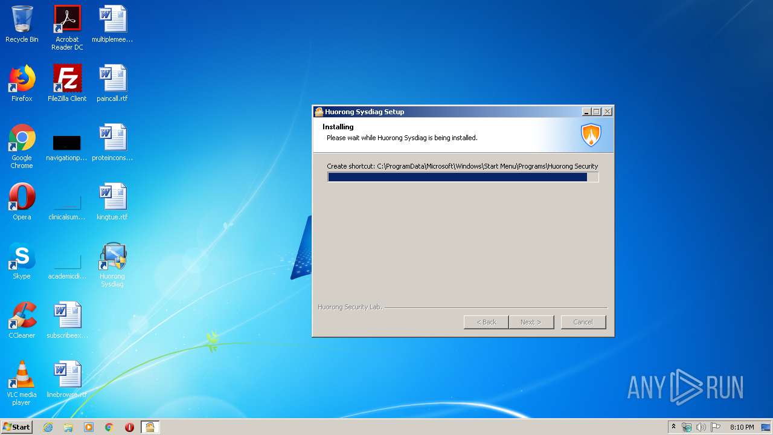Open the volume speaker tray icon

(701, 427)
